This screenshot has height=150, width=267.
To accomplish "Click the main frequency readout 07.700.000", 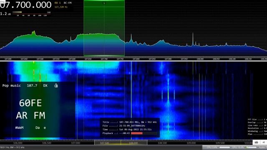I will pos(25,5).
